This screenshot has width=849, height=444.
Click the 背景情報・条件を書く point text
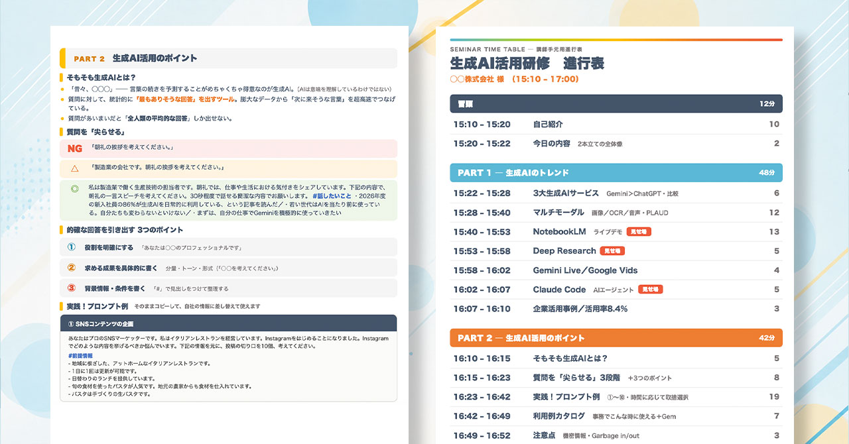(x=115, y=288)
